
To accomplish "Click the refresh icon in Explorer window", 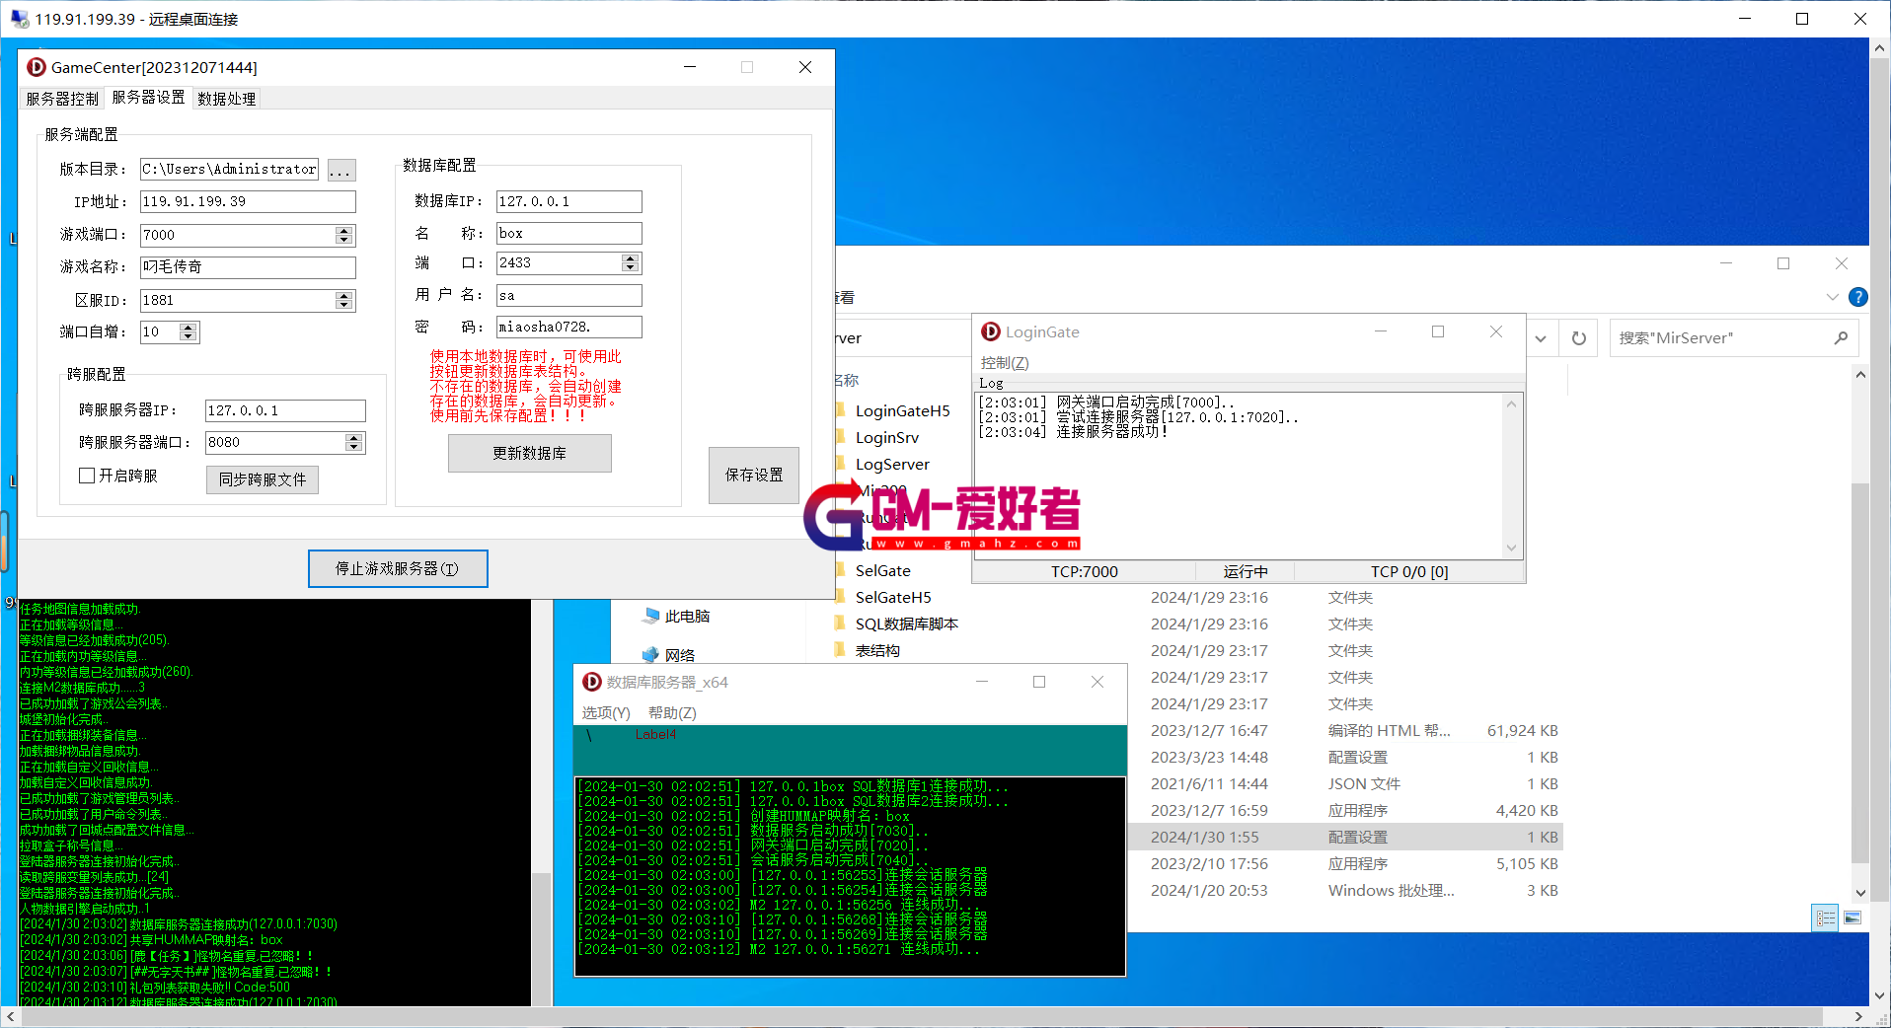I will (x=1579, y=338).
